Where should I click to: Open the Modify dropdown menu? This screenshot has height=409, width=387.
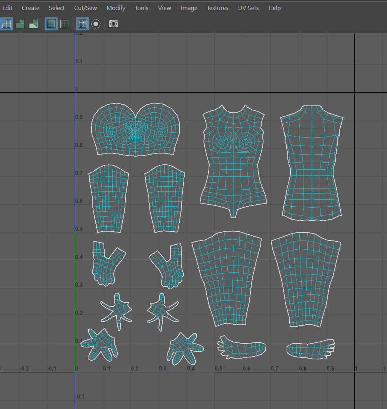pyautogui.click(x=116, y=8)
